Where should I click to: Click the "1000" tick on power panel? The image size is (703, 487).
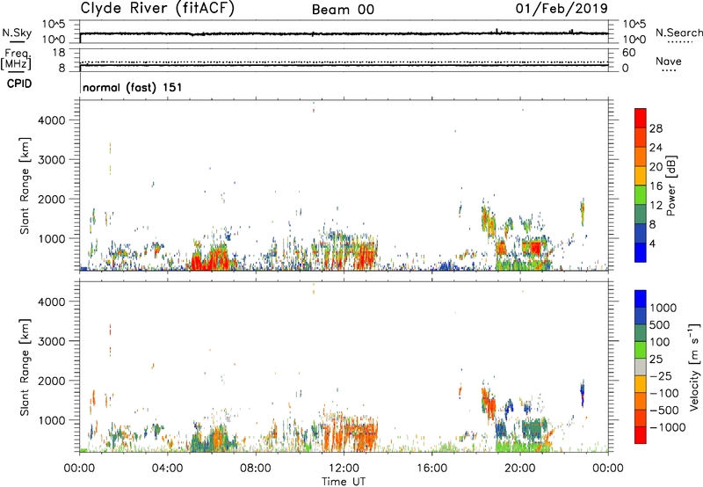(x=52, y=238)
